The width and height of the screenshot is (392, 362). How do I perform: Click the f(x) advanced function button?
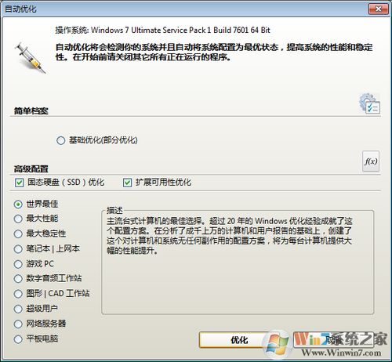(x=371, y=161)
